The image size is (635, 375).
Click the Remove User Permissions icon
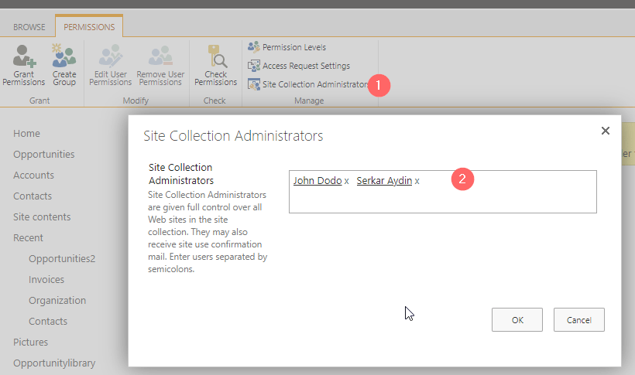click(160, 56)
